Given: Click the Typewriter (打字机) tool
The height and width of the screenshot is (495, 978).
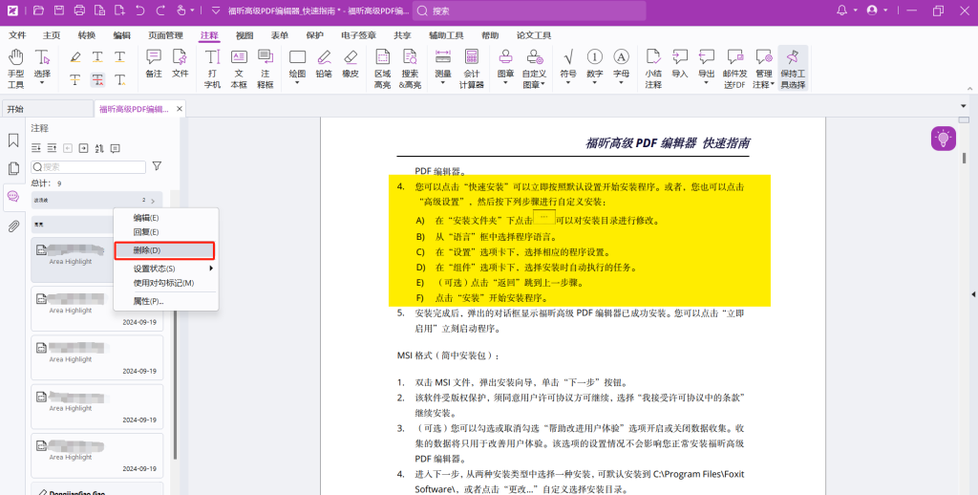Looking at the screenshot, I should point(212,67).
